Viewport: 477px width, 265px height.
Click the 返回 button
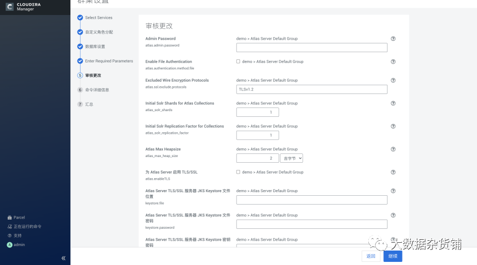(371, 256)
